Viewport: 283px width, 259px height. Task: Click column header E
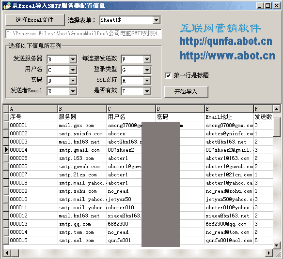229,109
